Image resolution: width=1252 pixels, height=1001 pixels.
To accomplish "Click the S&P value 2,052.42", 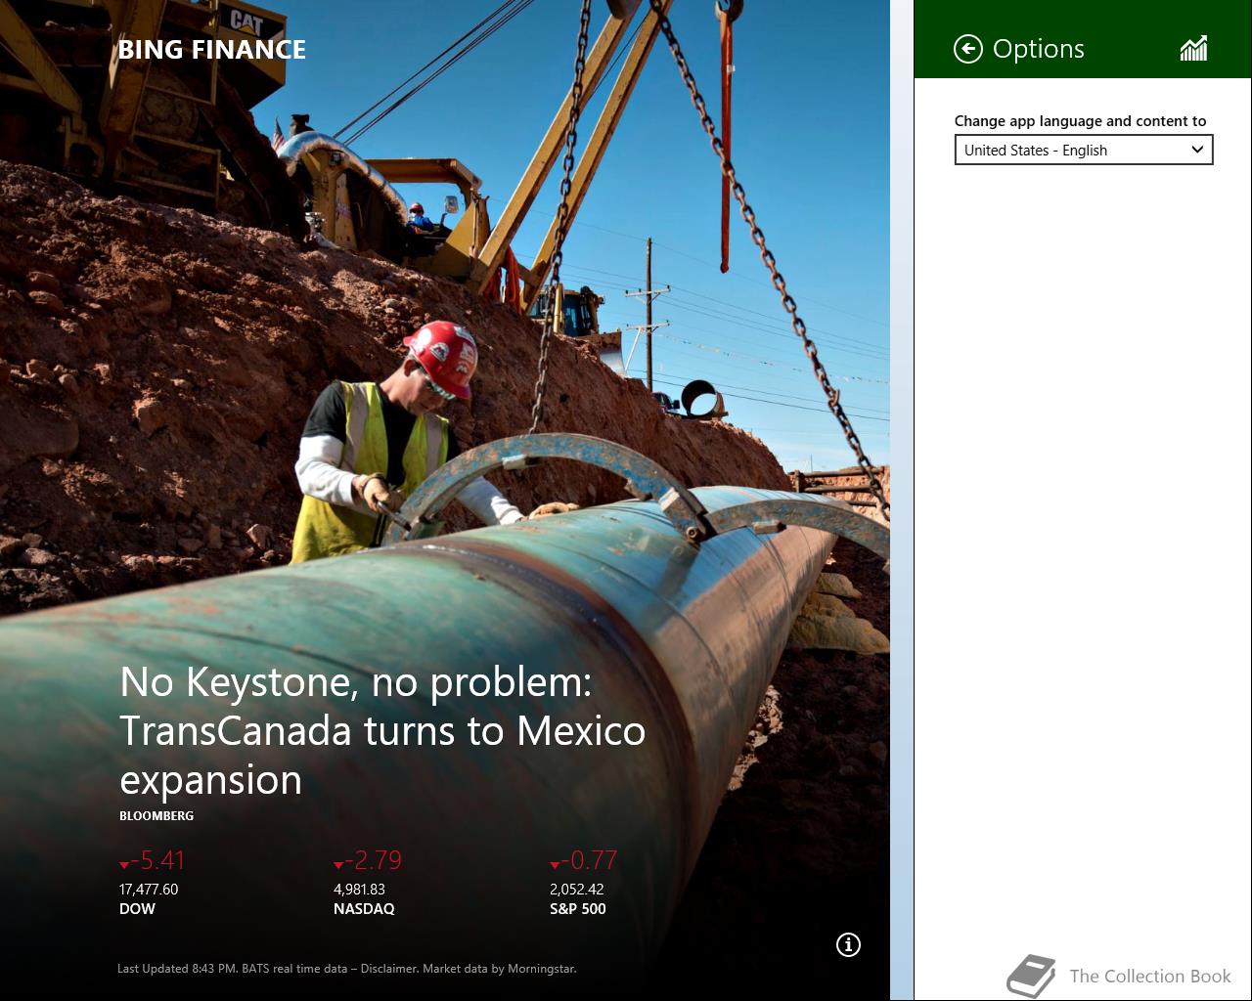I will pyautogui.click(x=577, y=890).
